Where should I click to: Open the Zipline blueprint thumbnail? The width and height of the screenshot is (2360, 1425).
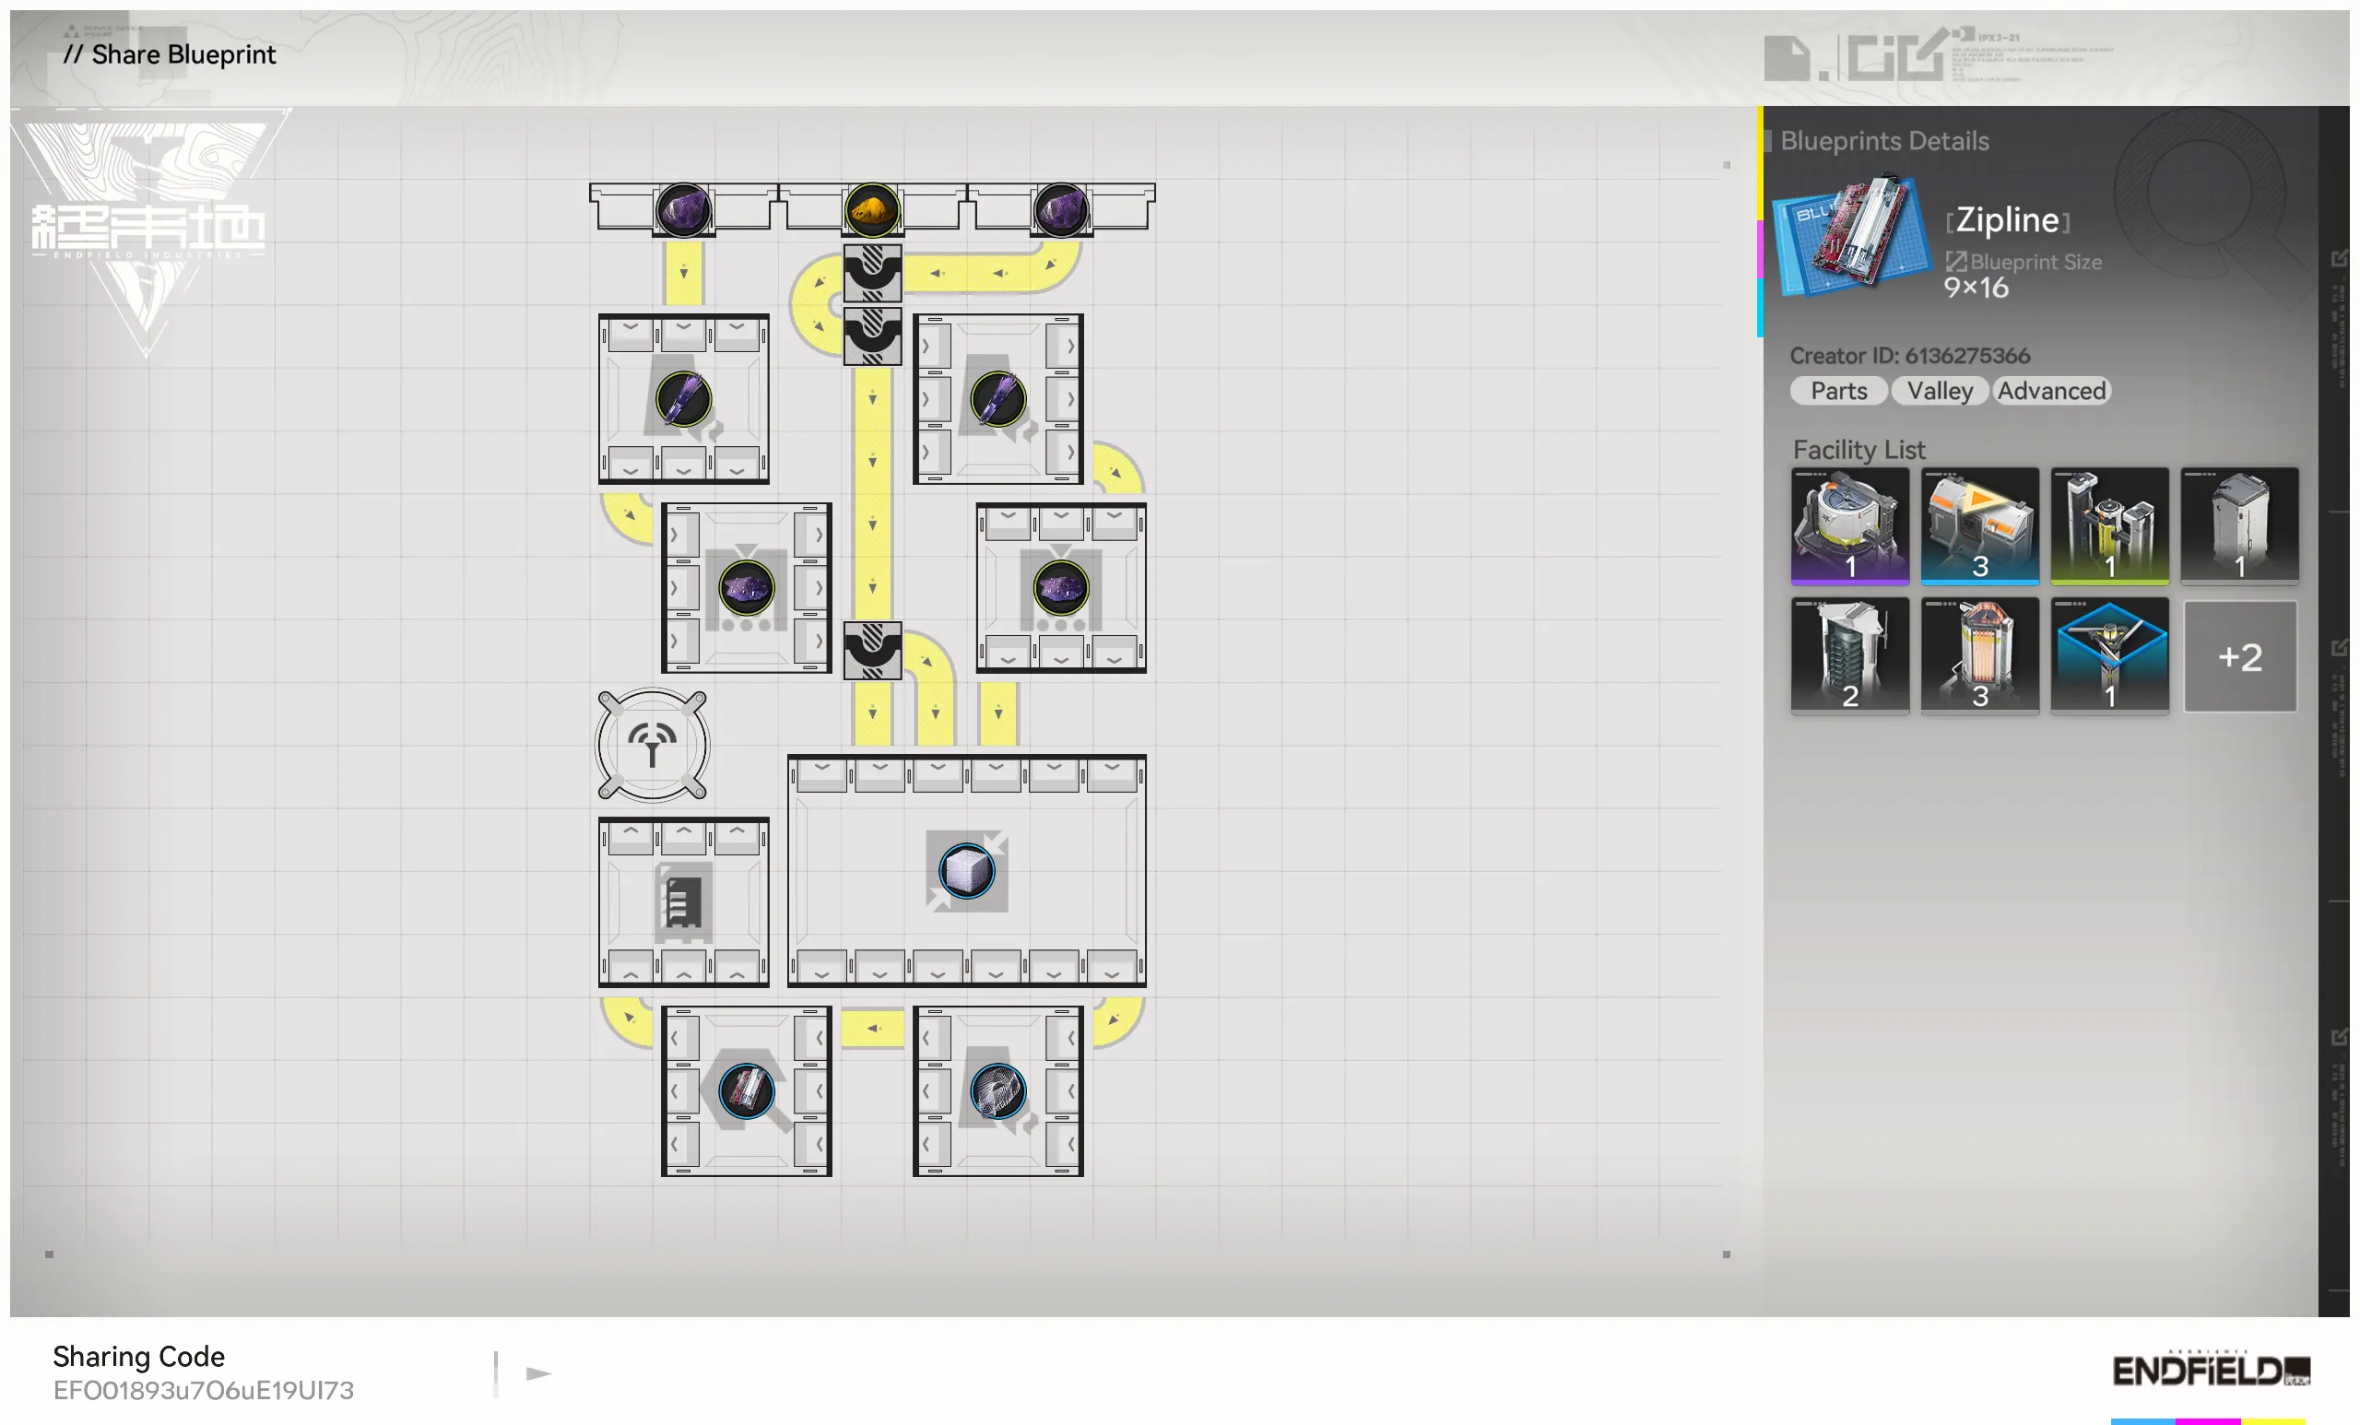coord(1852,235)
